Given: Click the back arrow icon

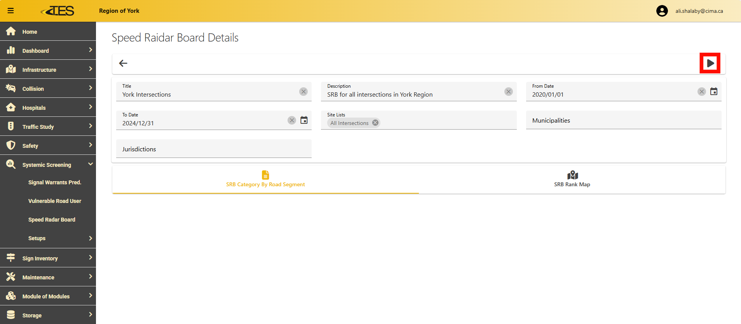Looking at the screenshot, I should click(x=123, y=63).
